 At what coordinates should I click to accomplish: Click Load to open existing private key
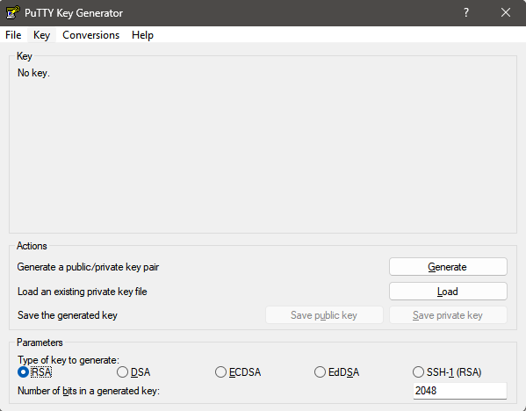[x=448, y=292]
